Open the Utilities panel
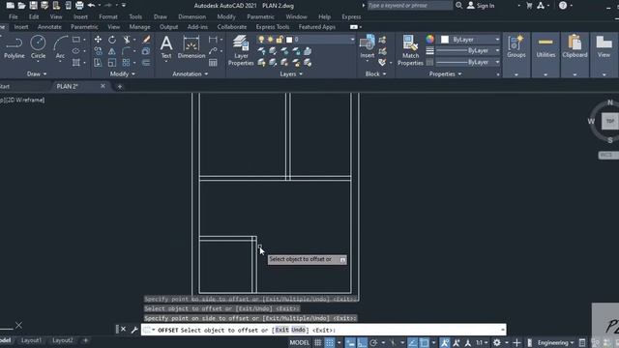The width and height of the screenshot is (619, 348). click(545, 47)
